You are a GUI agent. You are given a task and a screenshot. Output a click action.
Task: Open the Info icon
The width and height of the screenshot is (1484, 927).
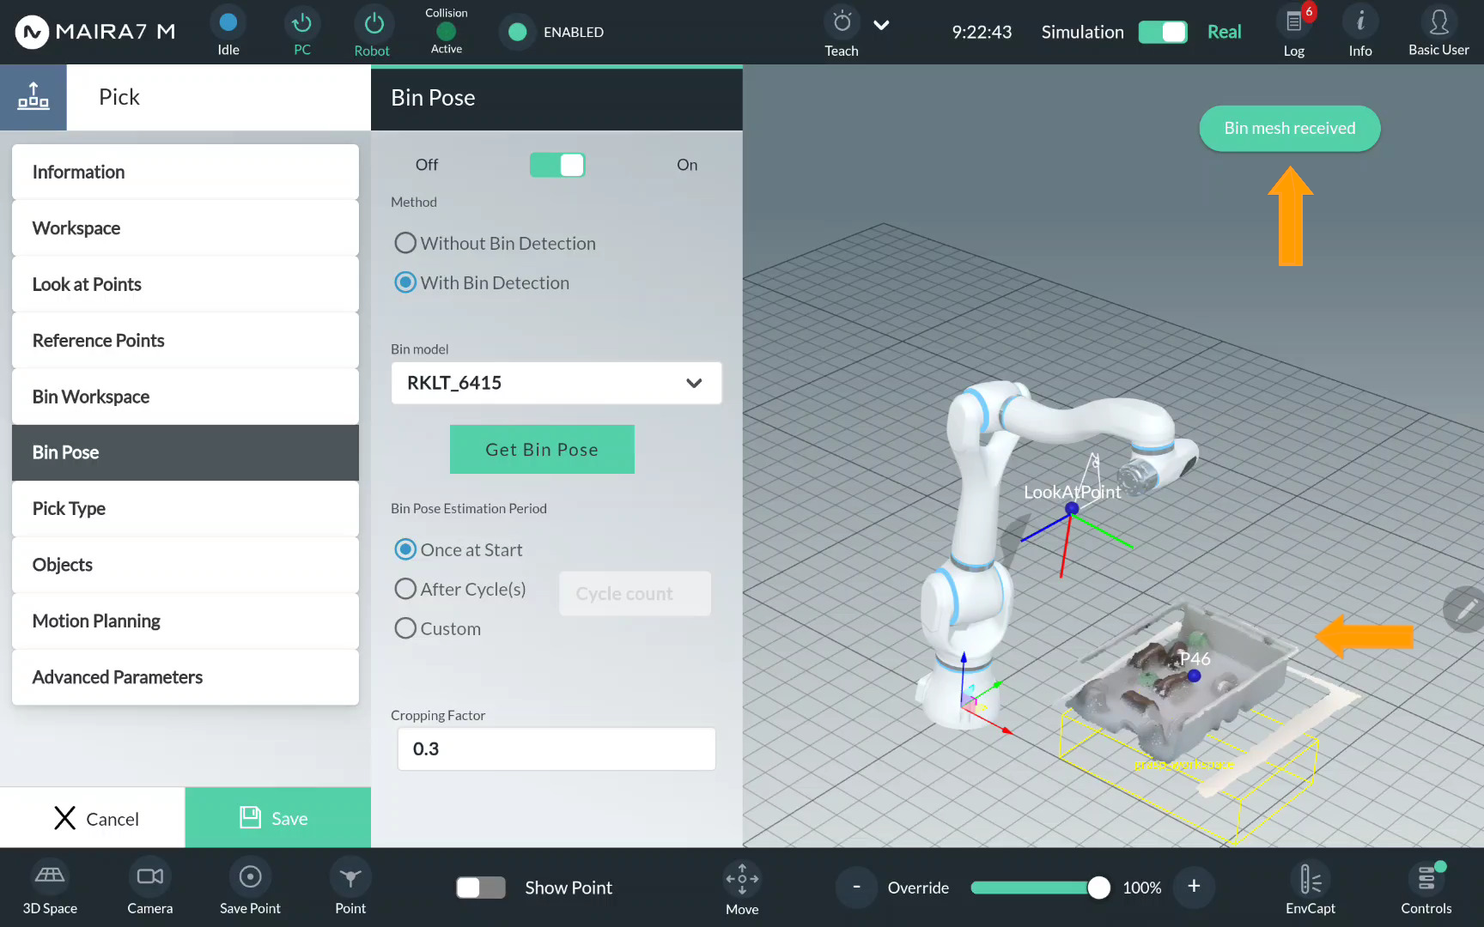point(1360,22)
